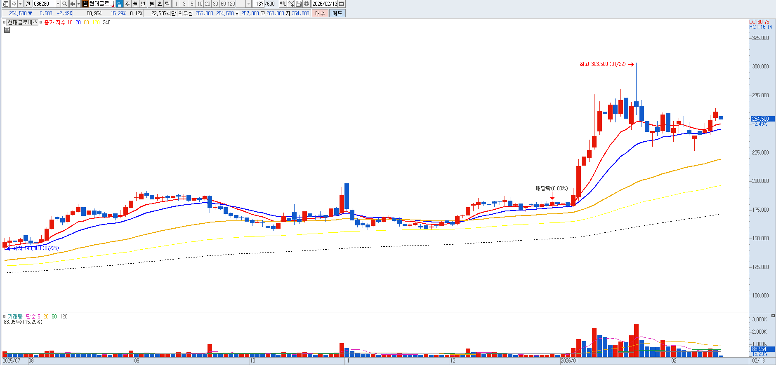776x365 pixels.
Task: Click the data grid icon below 현대글로비스 label
Action: tap(7, 30)
